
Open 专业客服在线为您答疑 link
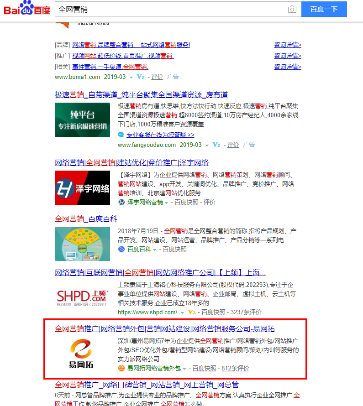160,135
